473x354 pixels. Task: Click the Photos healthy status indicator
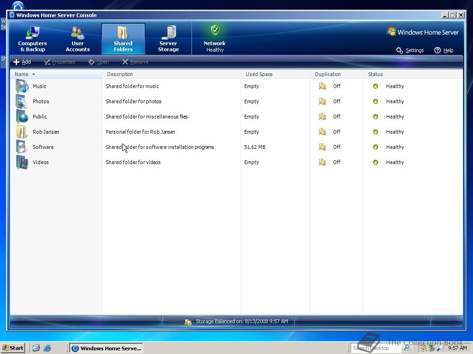375,101
